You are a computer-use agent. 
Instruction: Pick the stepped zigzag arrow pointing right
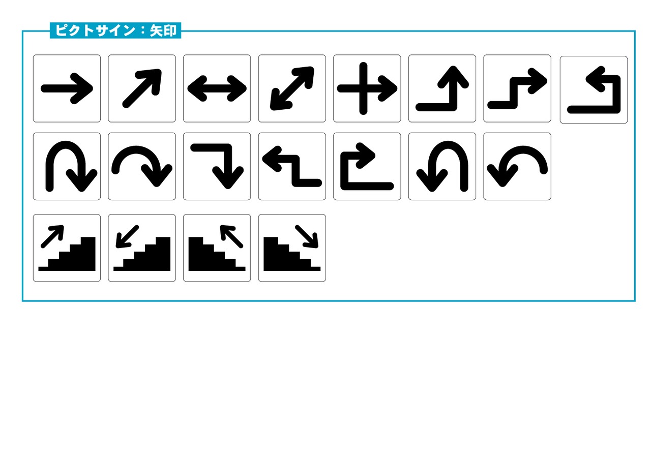click(x=517, y=88)
